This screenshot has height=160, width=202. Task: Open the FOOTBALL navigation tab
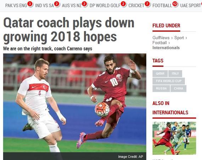[x=162, y=5]
